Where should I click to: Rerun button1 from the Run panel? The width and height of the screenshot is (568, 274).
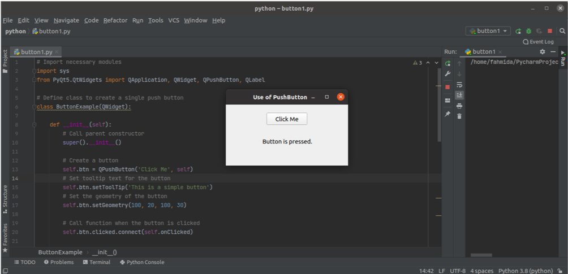(x=447, y=63)
